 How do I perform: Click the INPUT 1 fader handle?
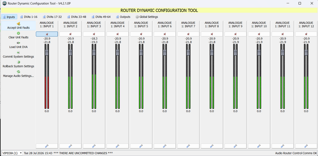[47, 52]
